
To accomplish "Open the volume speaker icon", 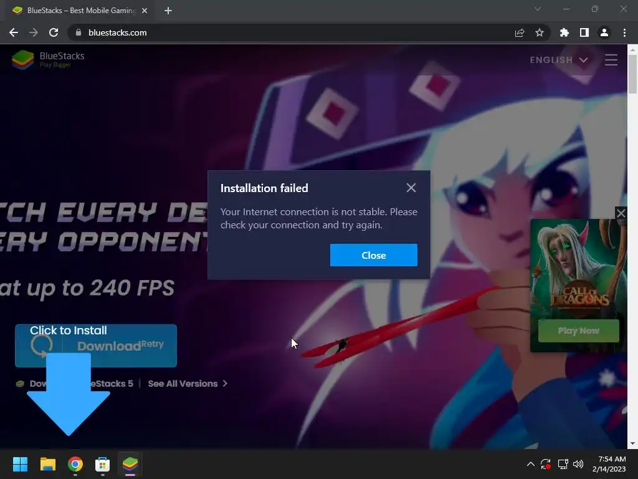I will pos(578,464).
